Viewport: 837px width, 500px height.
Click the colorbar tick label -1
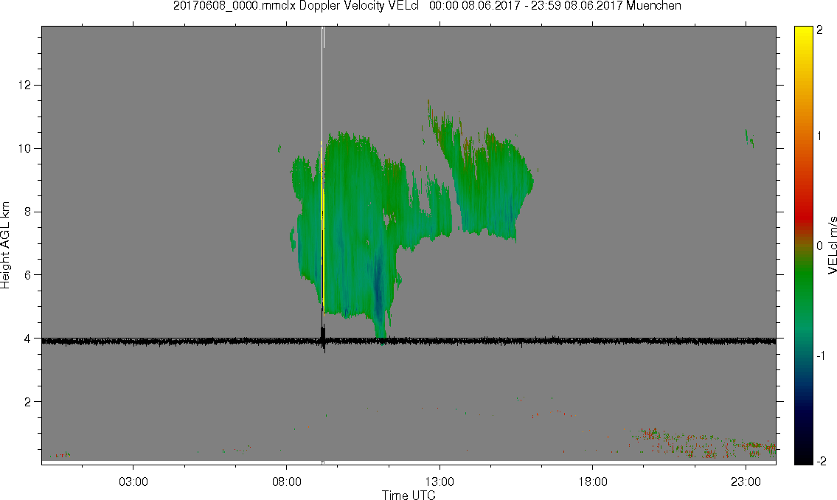[x=821, y=355]
